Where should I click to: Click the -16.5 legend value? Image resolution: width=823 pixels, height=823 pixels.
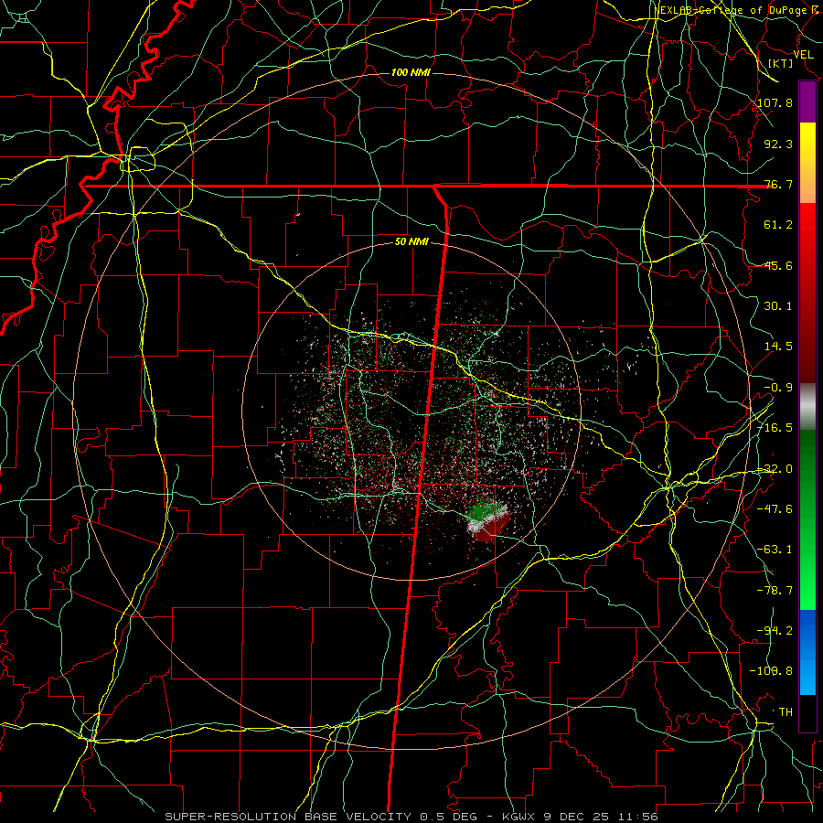pyautogui.click(x=775, y=428)
